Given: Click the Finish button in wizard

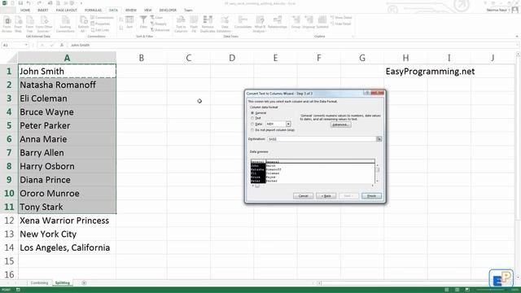Looking at the screenshot, I should 371,196.
